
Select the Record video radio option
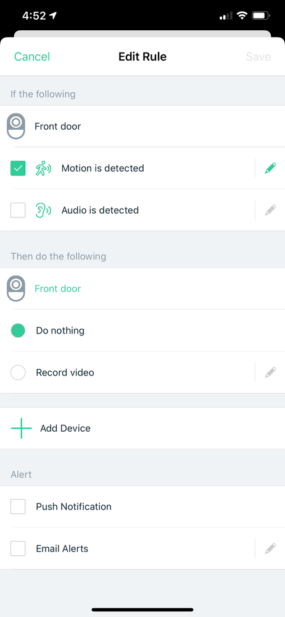tap(18, 372)
